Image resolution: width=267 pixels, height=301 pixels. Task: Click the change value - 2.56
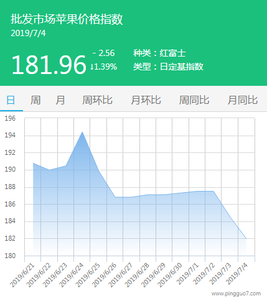pos(103,53)
